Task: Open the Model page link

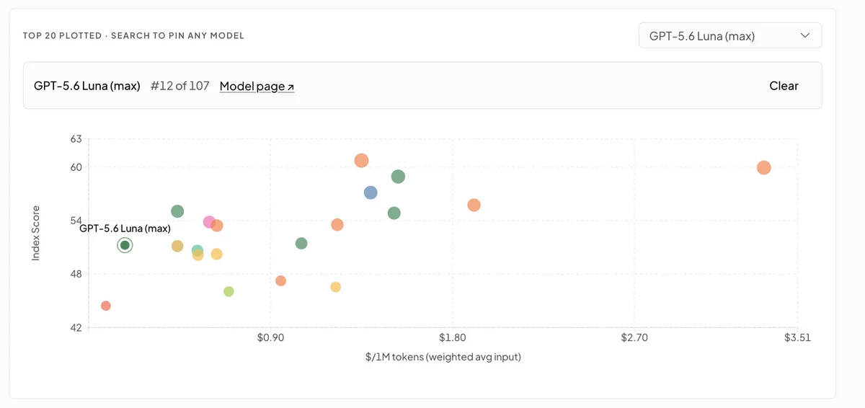Action: [257, 87]
